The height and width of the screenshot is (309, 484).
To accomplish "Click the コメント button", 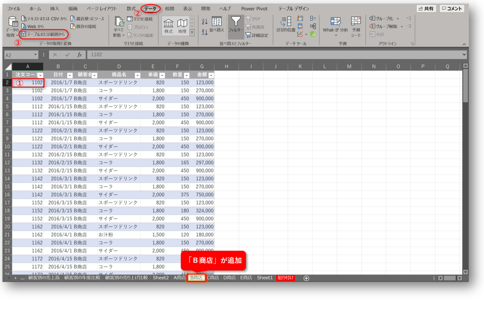I will (x=452, y=8).
